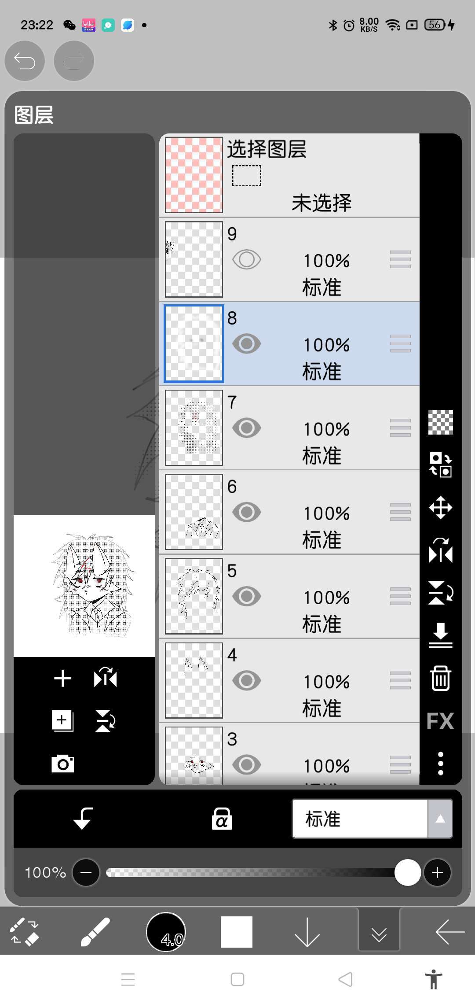Increase opacity with plus button
475x1004 pixels.
click(437, 872)
